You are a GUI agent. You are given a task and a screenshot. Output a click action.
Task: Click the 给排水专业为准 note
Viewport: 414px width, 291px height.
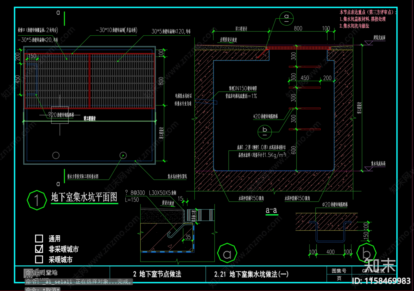coord(183,104)
